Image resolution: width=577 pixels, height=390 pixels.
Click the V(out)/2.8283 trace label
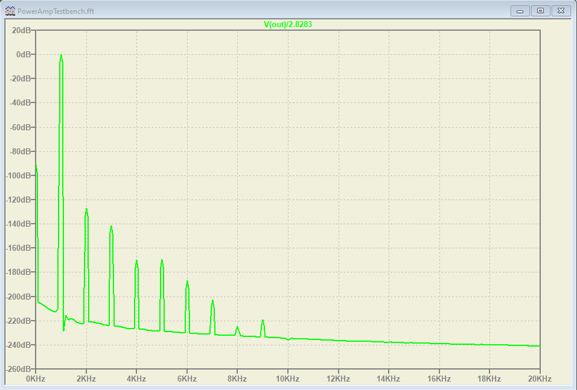[x=288, y=24]
